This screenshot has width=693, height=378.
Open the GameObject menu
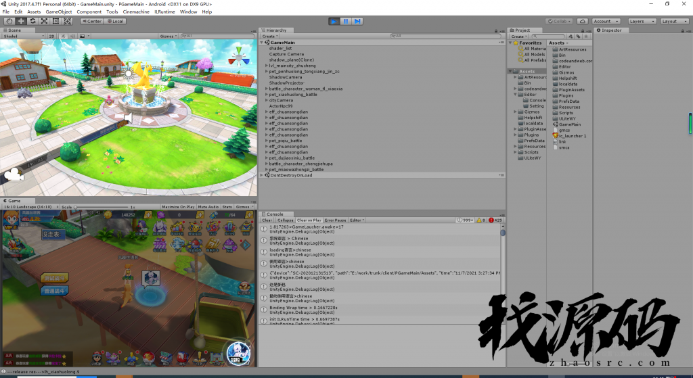click(x=59, y=12)
